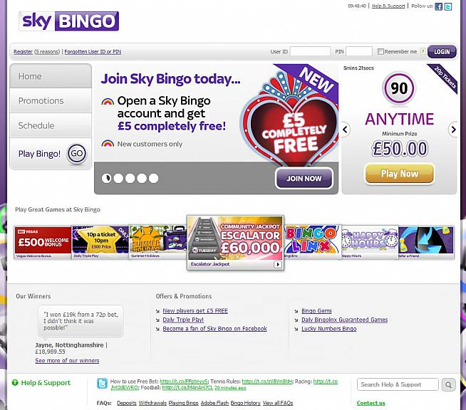Image resolution: width=466 pixels, height=410 pixels.
Task: Open the Facebook follow icon
Action: [x=439, y=6]
